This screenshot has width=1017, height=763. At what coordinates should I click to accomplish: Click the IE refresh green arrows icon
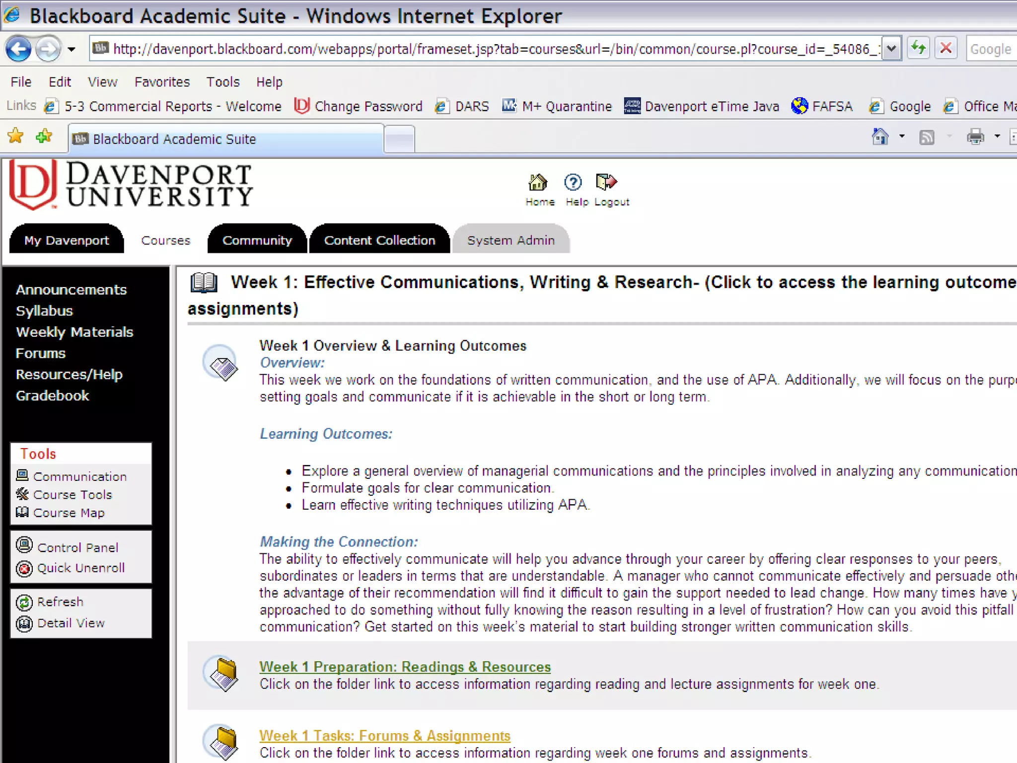pyautogui.click(x=918, y=49)
